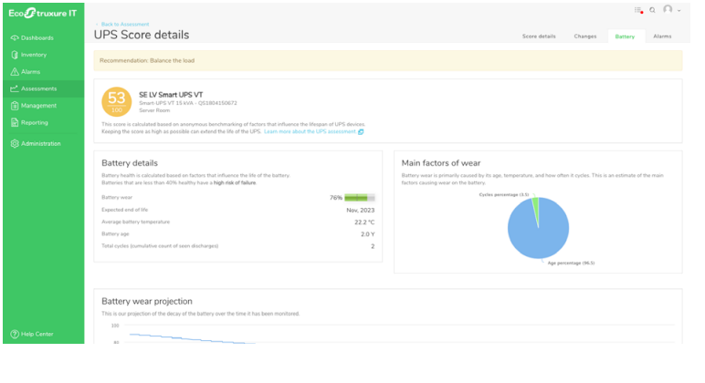Open the Inventory section in sidebar
This screenshot has width=705, height=383.
[34, 55]
